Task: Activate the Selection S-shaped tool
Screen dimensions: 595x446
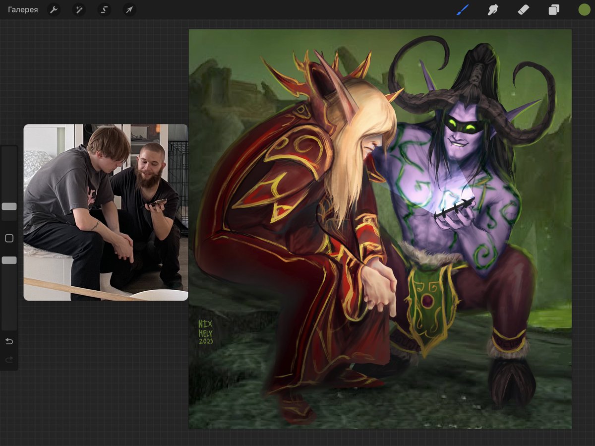Action: (x=104, y=9)
